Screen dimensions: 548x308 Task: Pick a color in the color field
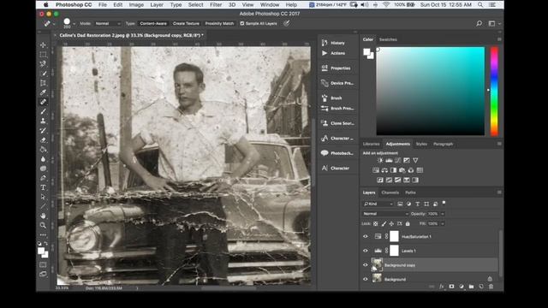(430, 91)
